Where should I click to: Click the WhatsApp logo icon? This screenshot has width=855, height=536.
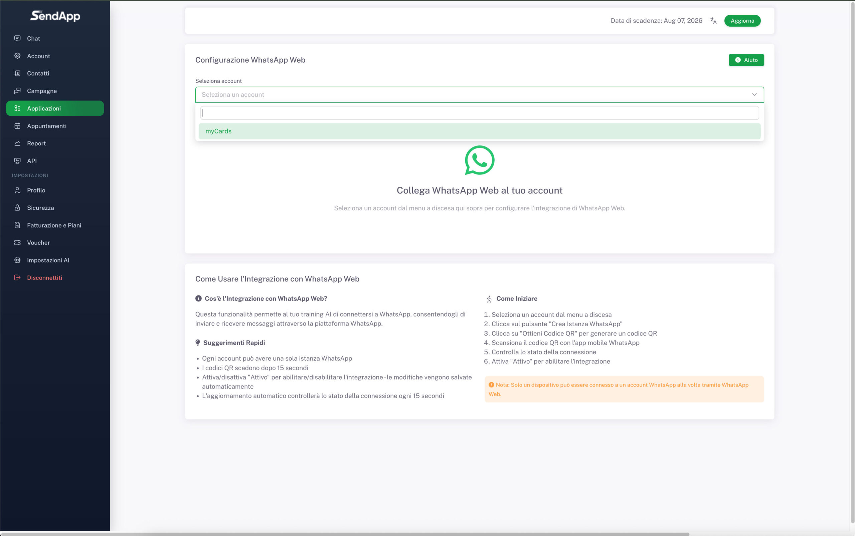click(480, 160)
